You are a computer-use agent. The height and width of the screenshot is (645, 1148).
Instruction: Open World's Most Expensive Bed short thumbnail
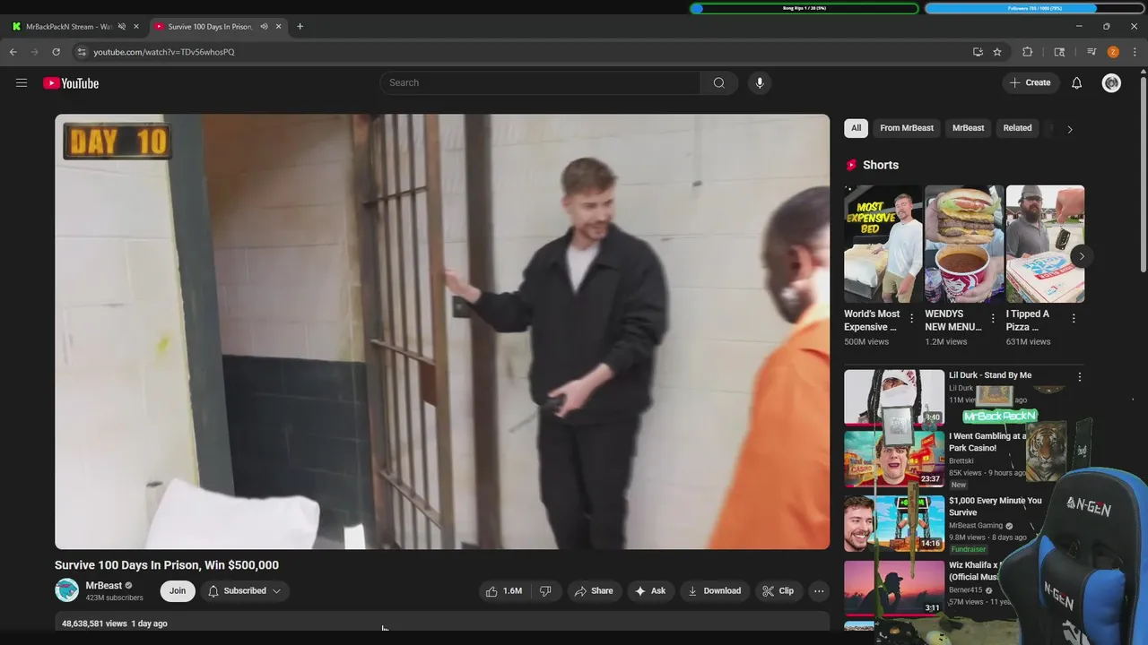(883, 245)
